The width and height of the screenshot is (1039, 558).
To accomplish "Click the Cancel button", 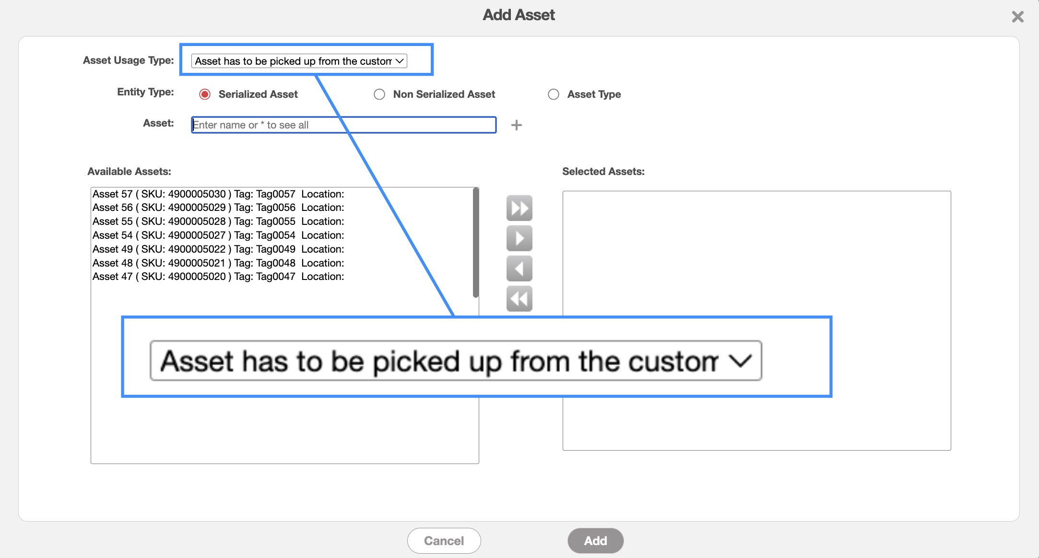I will [x=444, y=541].
